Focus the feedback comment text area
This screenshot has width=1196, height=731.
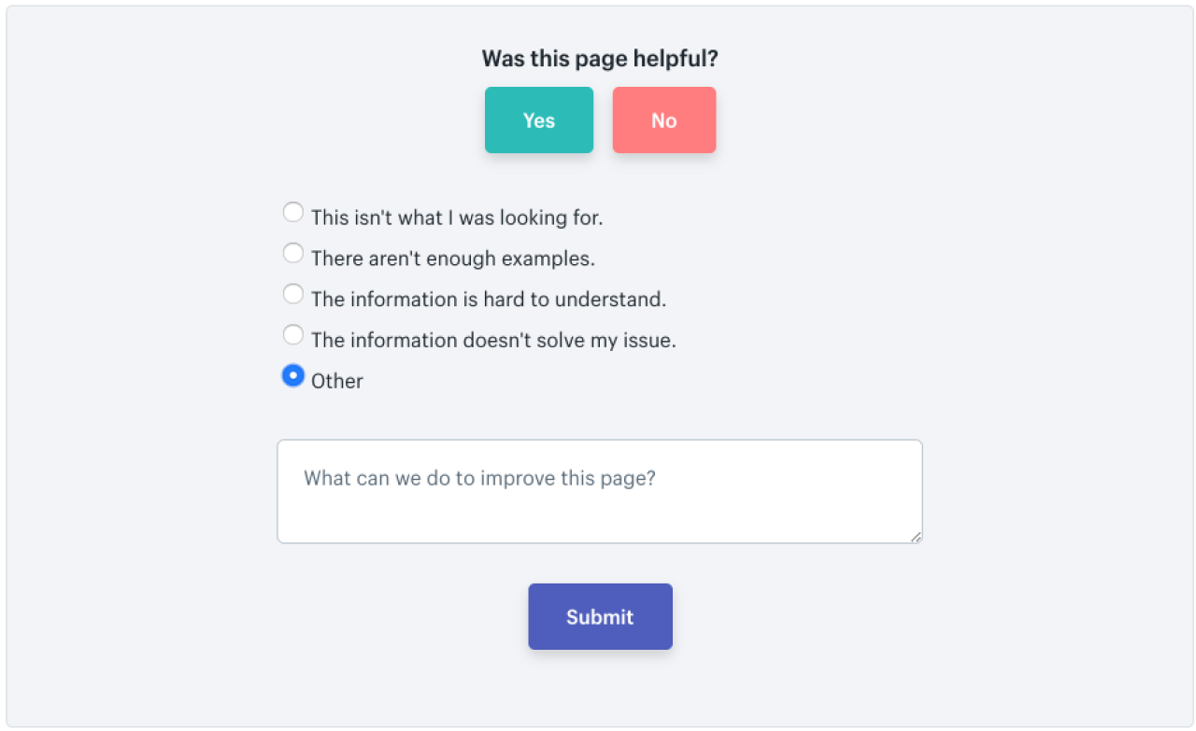tap(599, 491)
